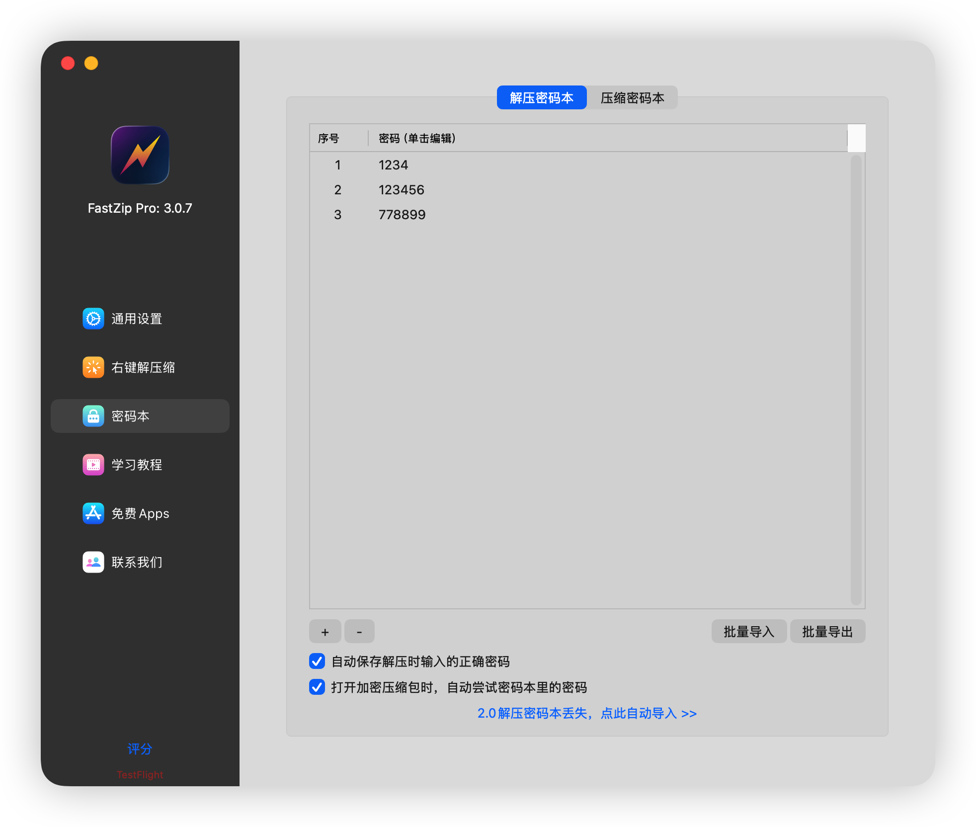
Task: Select the right-click decompress orange icon
Action: click(x=93, y=367)
